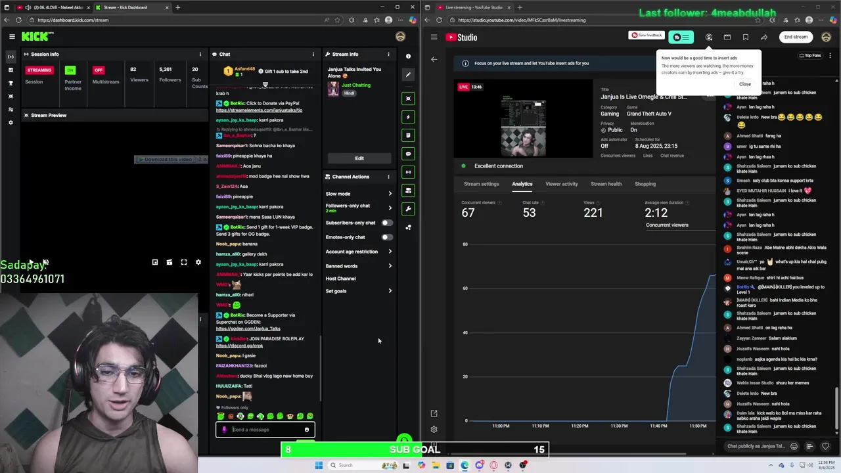Open the emoji smiley in YouTube chat input
841x473 pixels.
coord(794,446)
